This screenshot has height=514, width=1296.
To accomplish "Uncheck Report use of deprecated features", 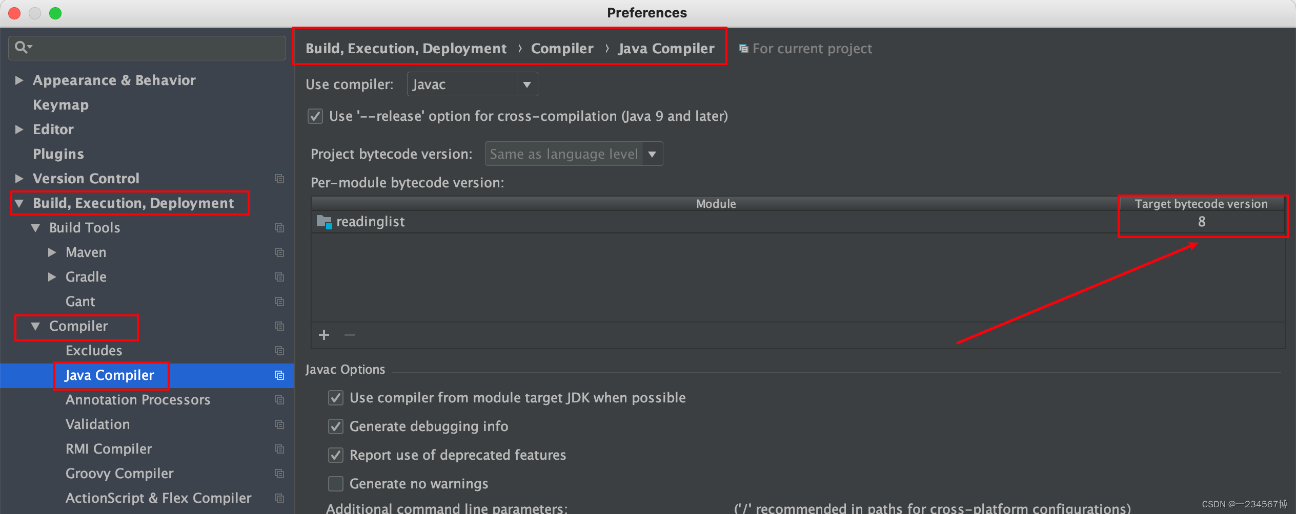I will (x=336, y=455).
